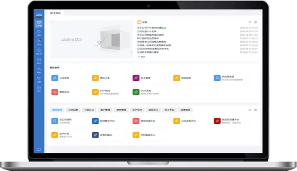Click the orange 公告 announcement header icon

[x=139, y=22]
